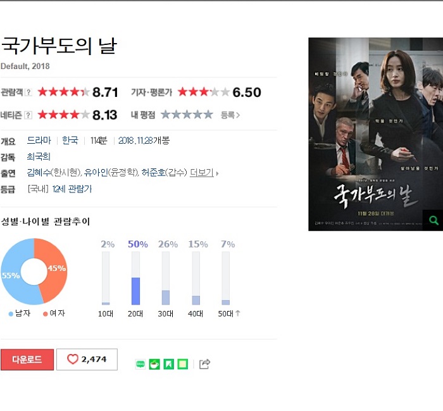Expand cast list with 더보기
This screenshot has height=411, width=443.
(202, 172)
